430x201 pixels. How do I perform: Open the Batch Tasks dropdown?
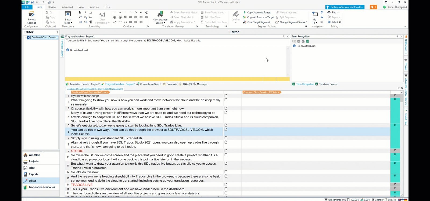tap(68, 18)
